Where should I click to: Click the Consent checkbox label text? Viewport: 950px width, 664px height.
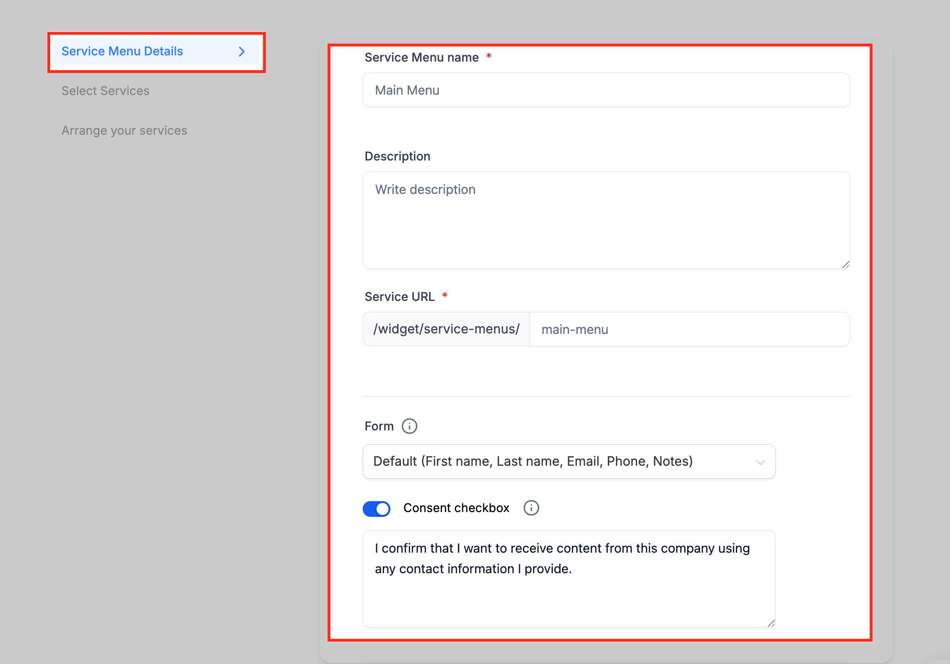(x=456, y=508)
